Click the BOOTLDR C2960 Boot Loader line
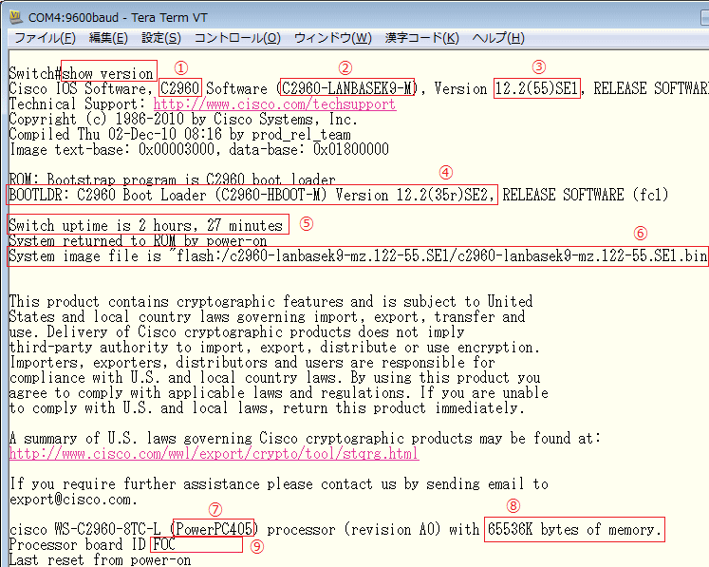709x567 pixels. pyautogui.click(x=339, y=195)
